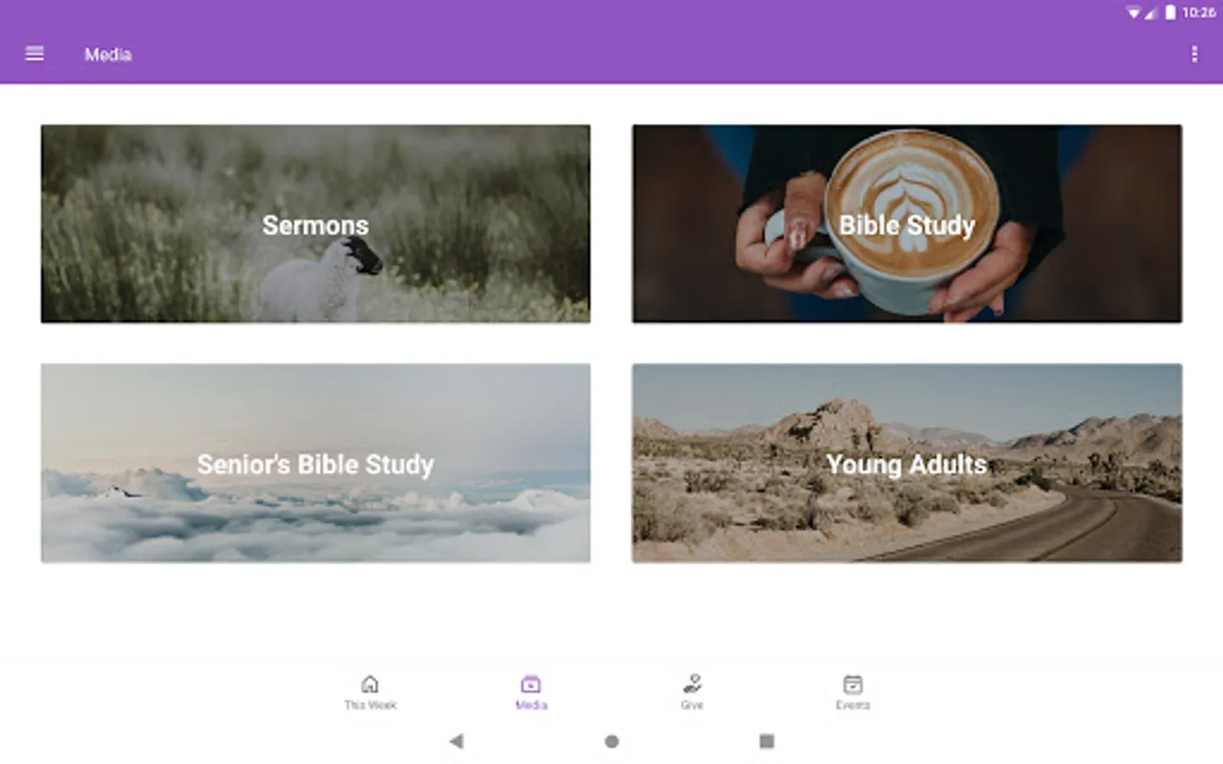1223x764 pixels.
Task: Open the three-dot overflow menu
Action: coord(1194,54)
